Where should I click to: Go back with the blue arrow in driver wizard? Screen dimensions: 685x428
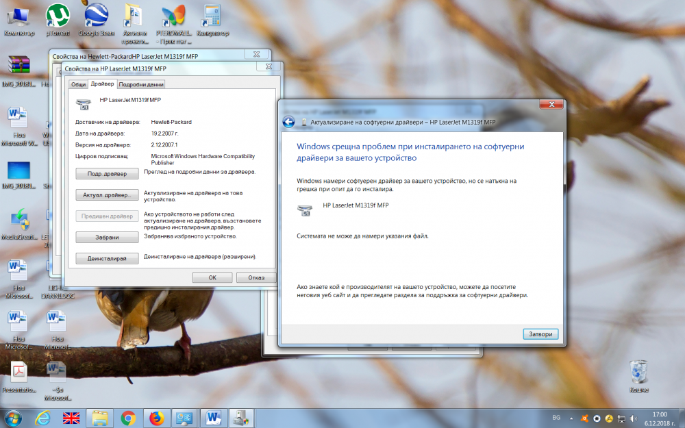(288, 123)
